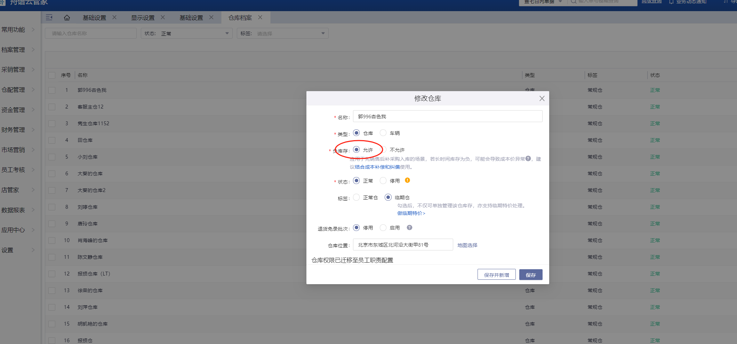Choose 正常仓 as the warehouse label
Image resolution: width=737 pixels, height=344 pixels.
point(357,197)
